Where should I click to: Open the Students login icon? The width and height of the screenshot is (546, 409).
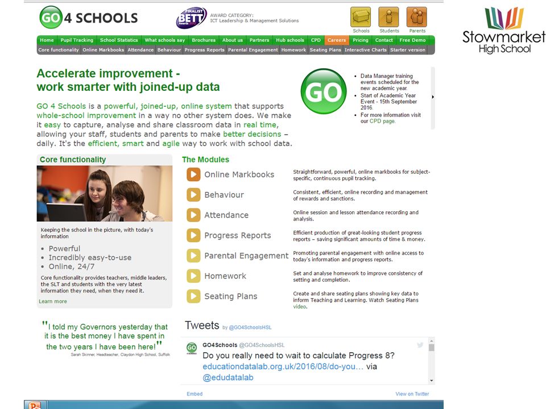click(388, 16)
